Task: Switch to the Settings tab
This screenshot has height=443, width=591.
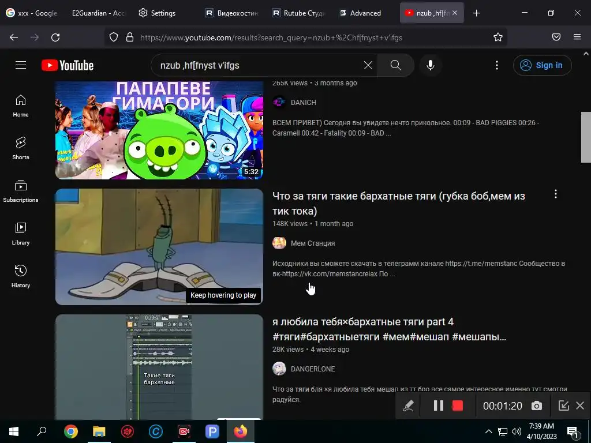Action: [163, 13]
